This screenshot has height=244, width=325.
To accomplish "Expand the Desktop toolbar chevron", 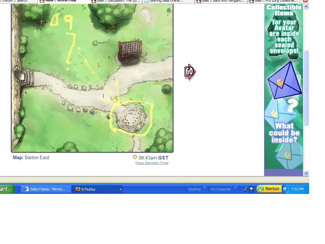I will pos(205,187).
